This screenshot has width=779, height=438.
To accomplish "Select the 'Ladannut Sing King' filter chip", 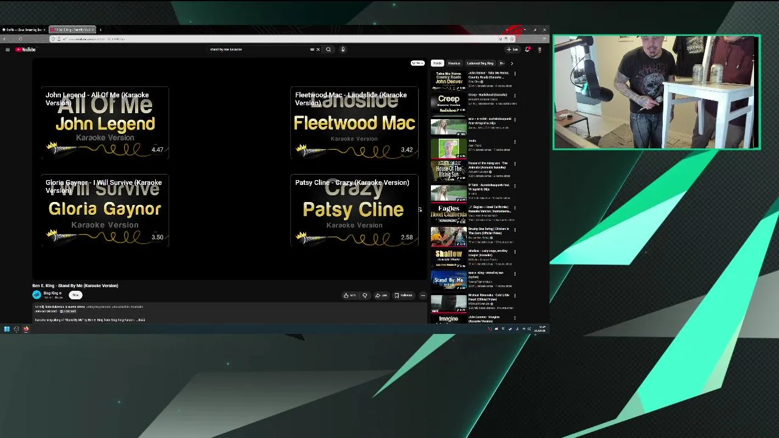I will pyautogui.click(x=480, y=63).
